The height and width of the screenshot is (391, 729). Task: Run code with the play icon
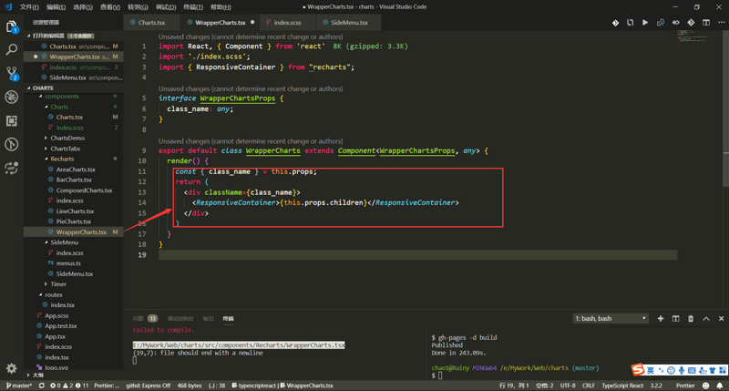(x=645, y=22)
